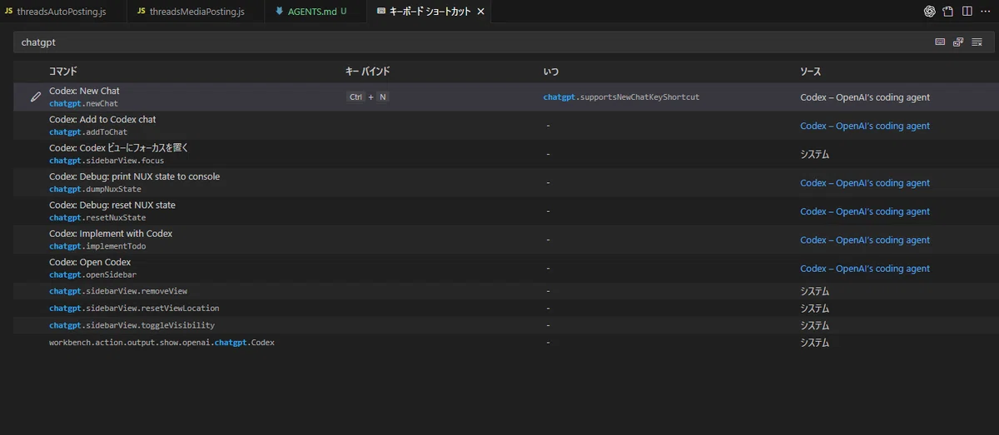This screenshot has height=435, width=999.
Task: Open source link for Codex: Open Codex
Action: pos(865,269)
